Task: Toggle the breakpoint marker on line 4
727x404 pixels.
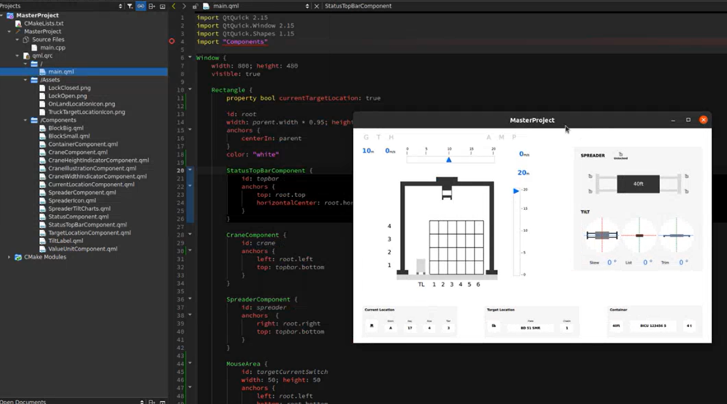Action: (172, 42)
